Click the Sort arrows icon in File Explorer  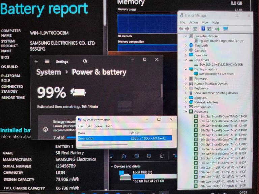point(174,156)
